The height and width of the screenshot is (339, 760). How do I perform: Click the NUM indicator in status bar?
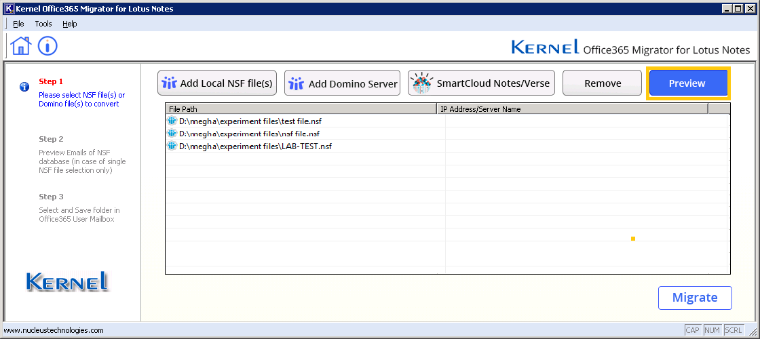pos(712,330)
